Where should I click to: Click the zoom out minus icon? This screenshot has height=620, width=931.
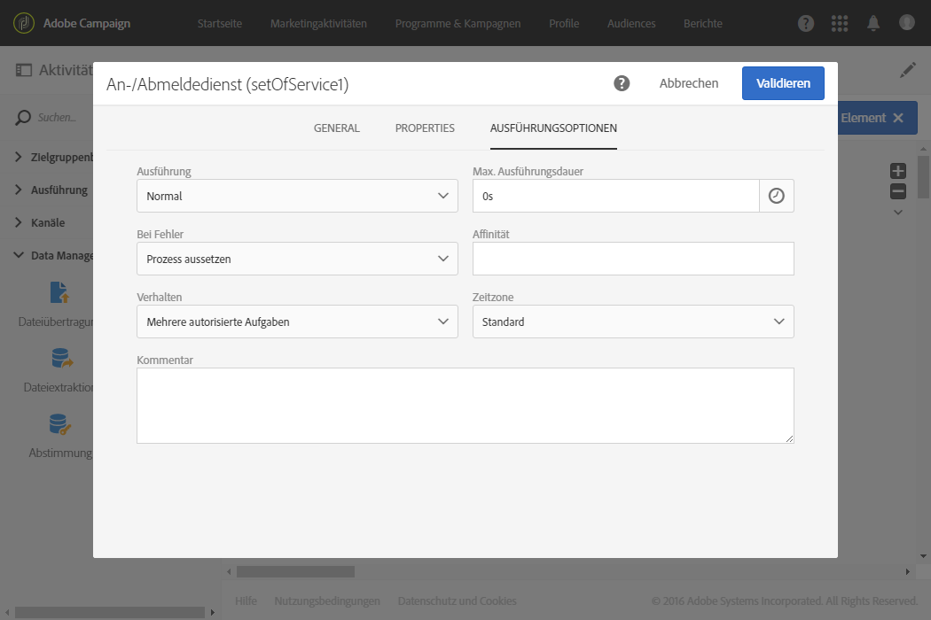898,191
